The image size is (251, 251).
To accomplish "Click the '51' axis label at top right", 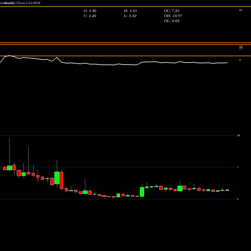I will click(240, 11).
